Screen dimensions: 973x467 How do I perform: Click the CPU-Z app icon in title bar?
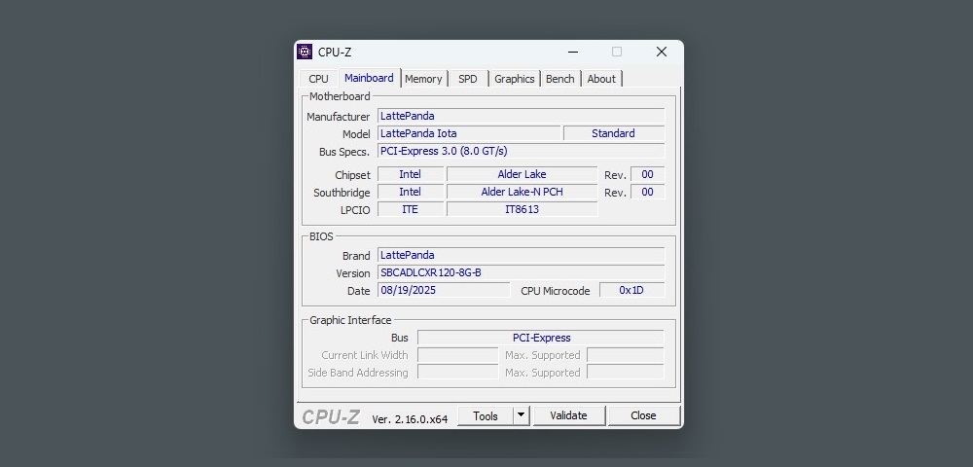[305, 53]
